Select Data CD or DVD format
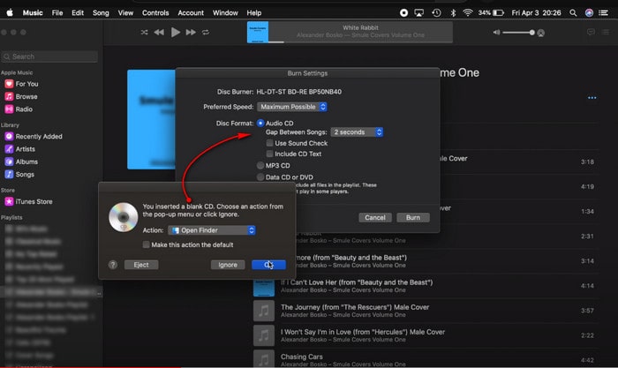The width and height of the screenshot is (618, 368). tap(260, 177)
